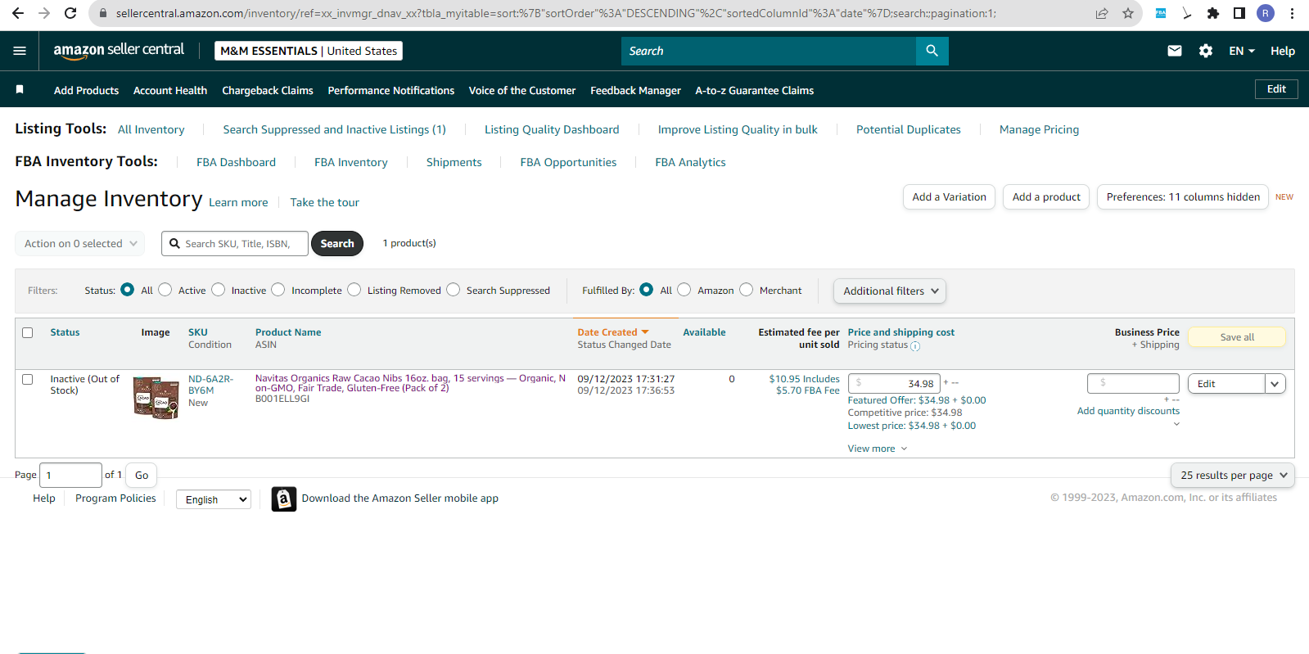The height and width of the screenshot is (654, 1309).
Task: Click the Amazon Seller Central logo
Action: (x=119, y=51)
